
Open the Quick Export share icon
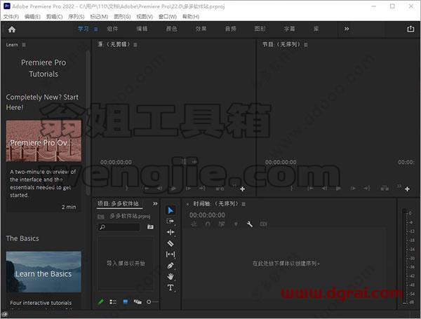pyautogui.click(x=410, y=29)
